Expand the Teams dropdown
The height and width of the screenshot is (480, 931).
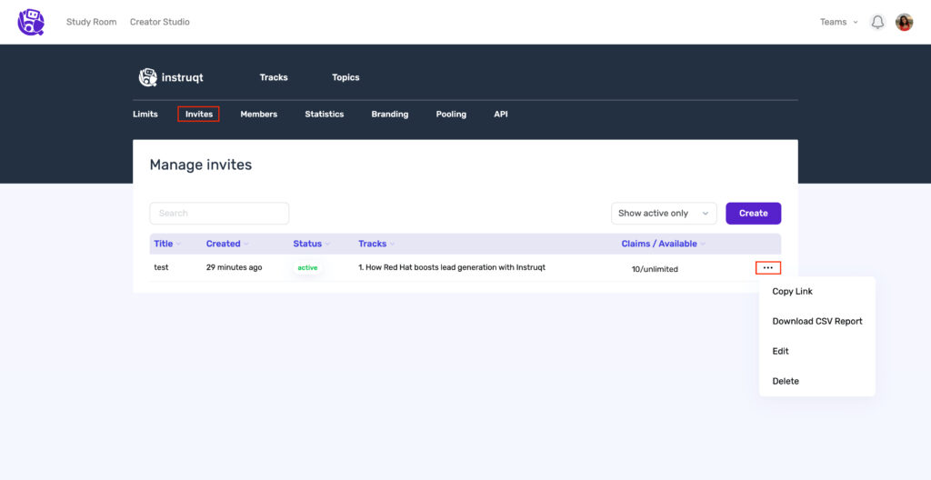click(x=838, y=22)
